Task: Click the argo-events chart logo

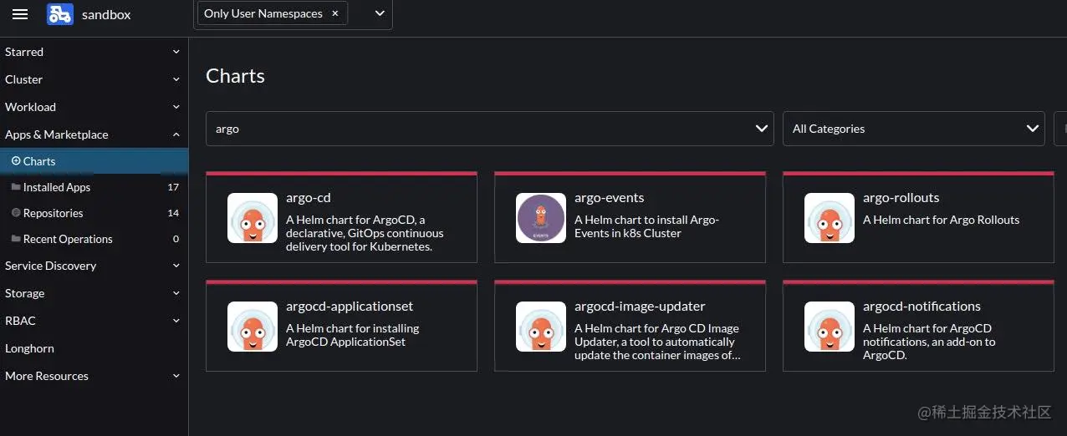Action: click(541, 218)
